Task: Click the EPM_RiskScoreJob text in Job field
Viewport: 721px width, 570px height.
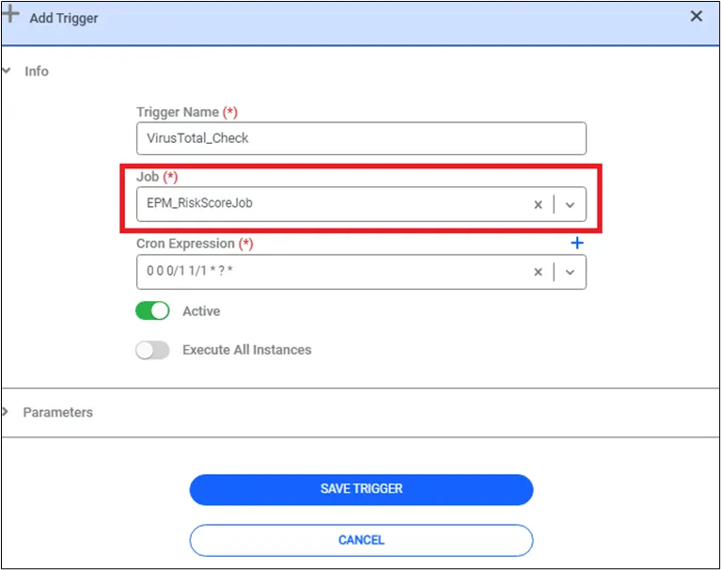Action: [199, 203]
